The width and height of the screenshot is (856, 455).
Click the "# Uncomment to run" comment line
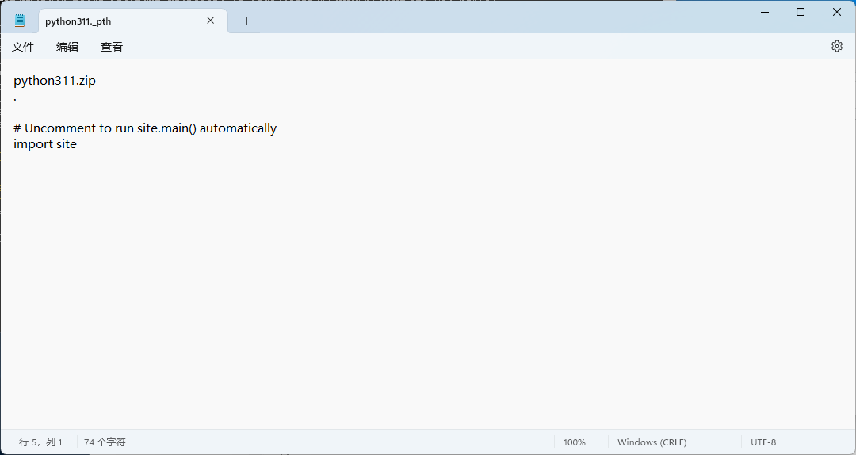145,128
